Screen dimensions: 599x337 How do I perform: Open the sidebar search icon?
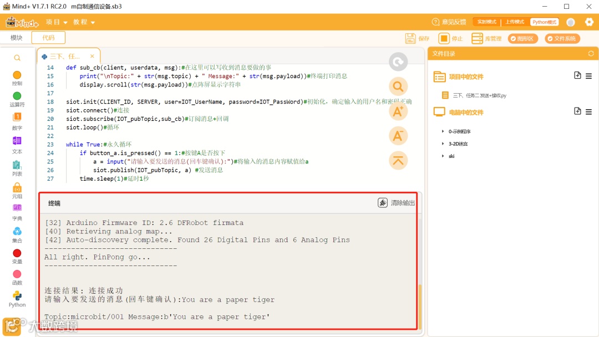pos(17,58)
